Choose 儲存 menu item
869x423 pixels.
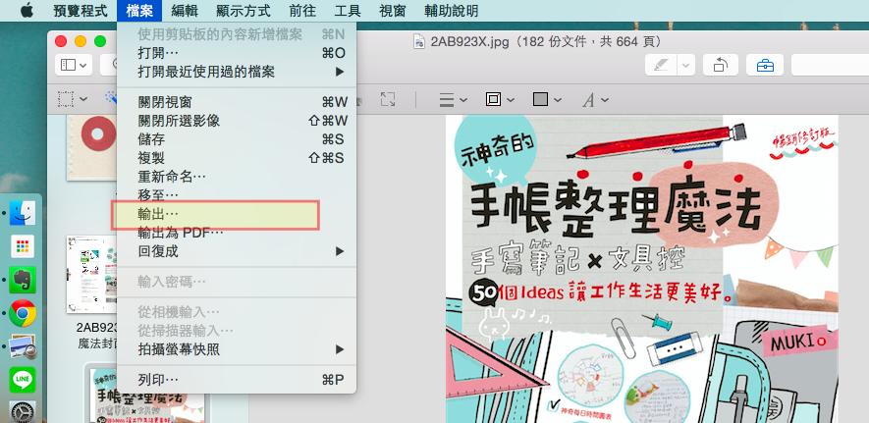point(237,139)
